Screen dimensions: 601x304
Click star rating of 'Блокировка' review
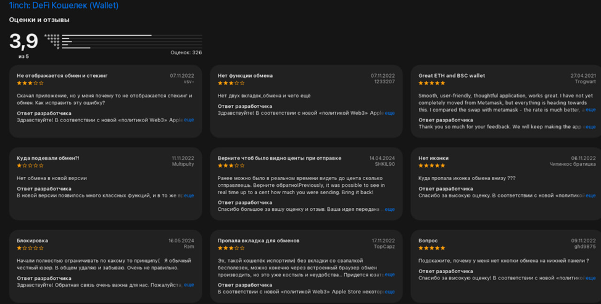coord(30,249)
